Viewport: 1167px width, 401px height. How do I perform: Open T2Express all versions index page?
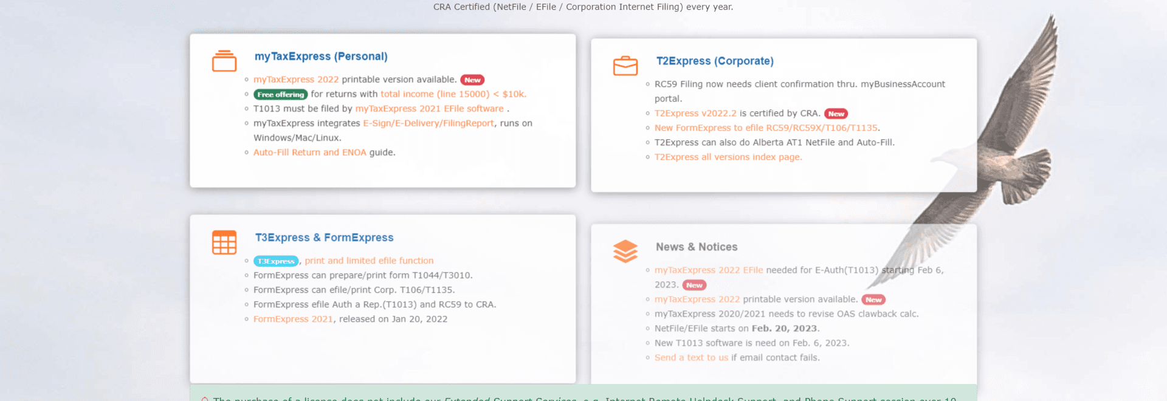pyautogui.click(x=728, y=157)
